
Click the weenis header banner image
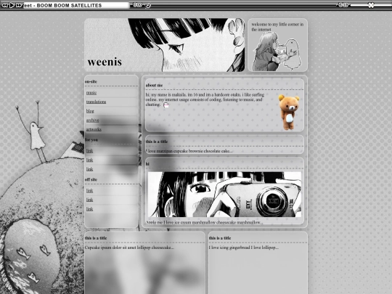pyautogui.click(x=165, y=45)
